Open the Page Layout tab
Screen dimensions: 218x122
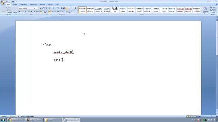pos(24,4)
